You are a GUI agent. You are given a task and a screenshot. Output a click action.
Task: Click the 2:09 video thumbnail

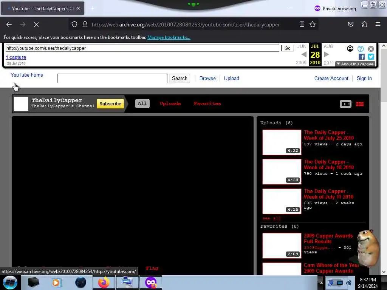coord(282,245)
